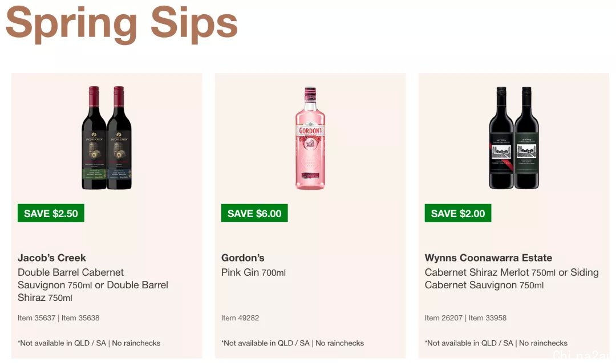The width and height of the screenshot is (616, 363).
Task: Click the Double Barrel Cabernet Sauvignon description
Action: coord(93,285)
